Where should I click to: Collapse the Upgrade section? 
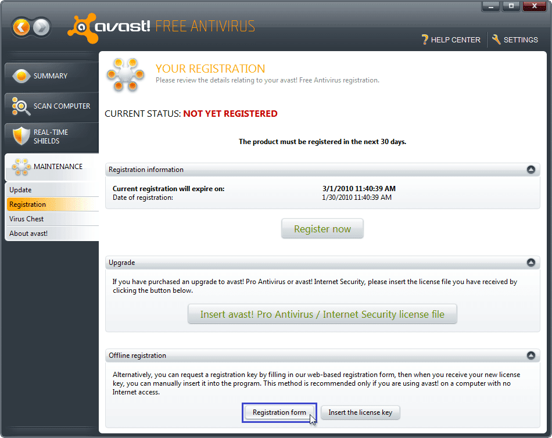(x=531, y=263)
